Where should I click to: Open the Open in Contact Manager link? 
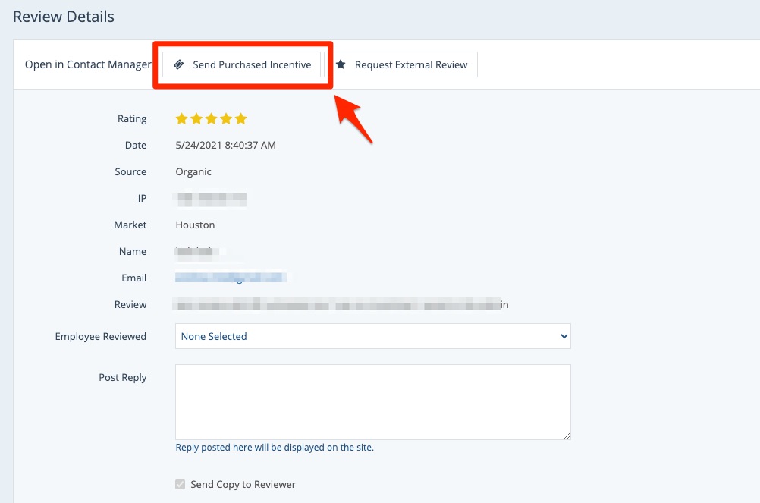point(88,65)
